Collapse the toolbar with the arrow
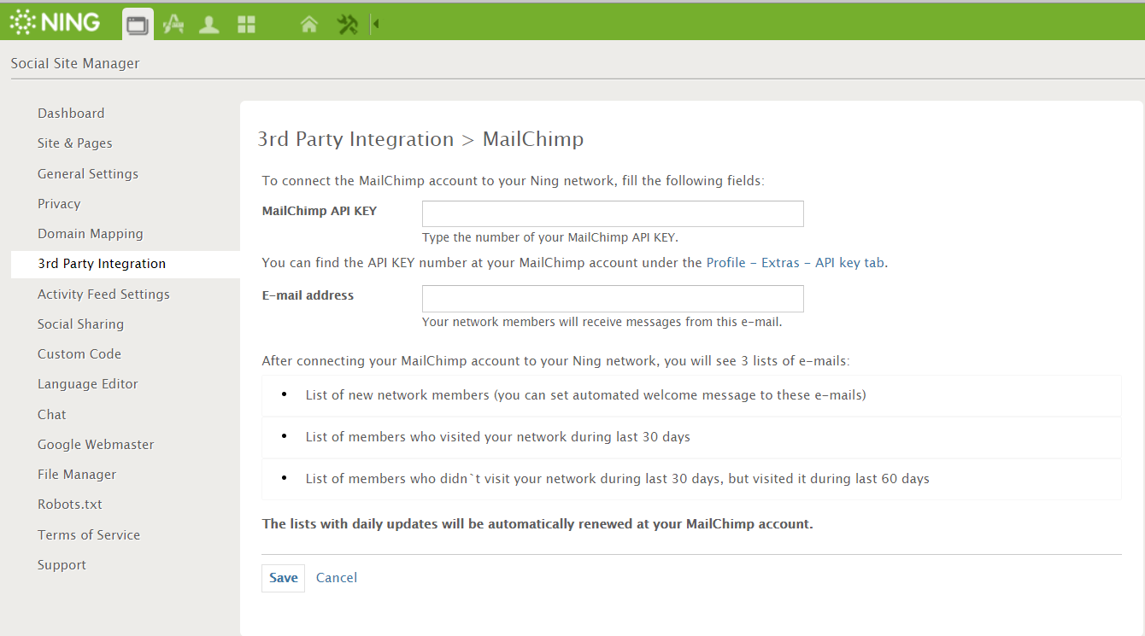The image size is (1145, 636). click(375, 24)
